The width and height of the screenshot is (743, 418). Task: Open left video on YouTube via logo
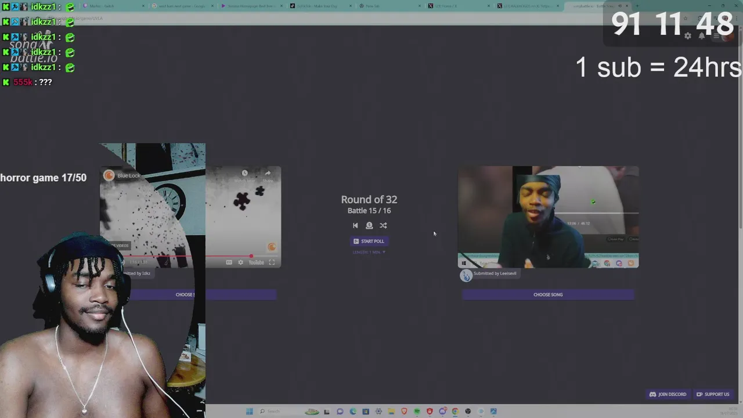[256, 262]
